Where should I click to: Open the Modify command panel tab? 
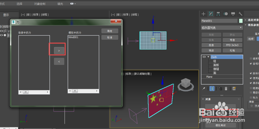pos(211,14)
